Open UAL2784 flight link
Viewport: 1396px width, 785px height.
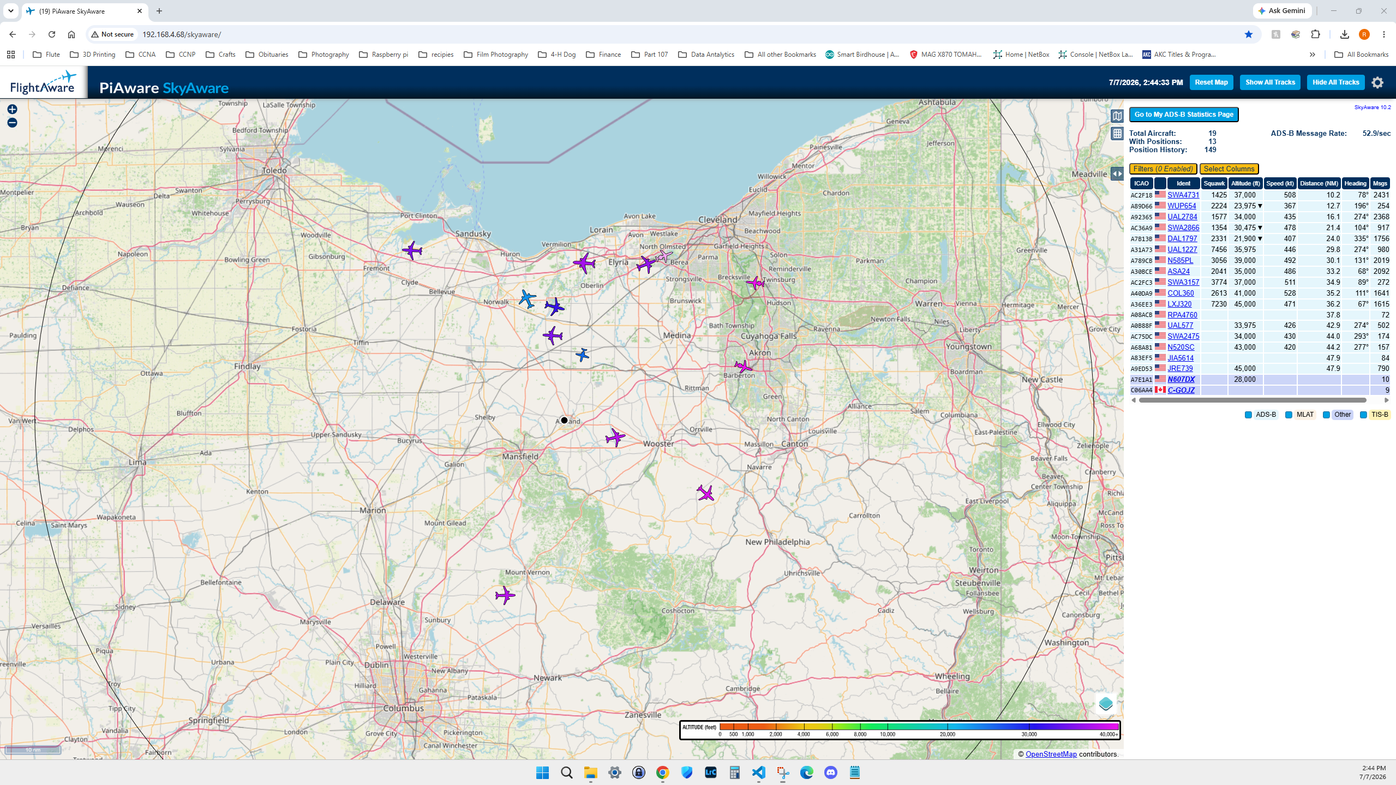click(x=1182, y=217)
